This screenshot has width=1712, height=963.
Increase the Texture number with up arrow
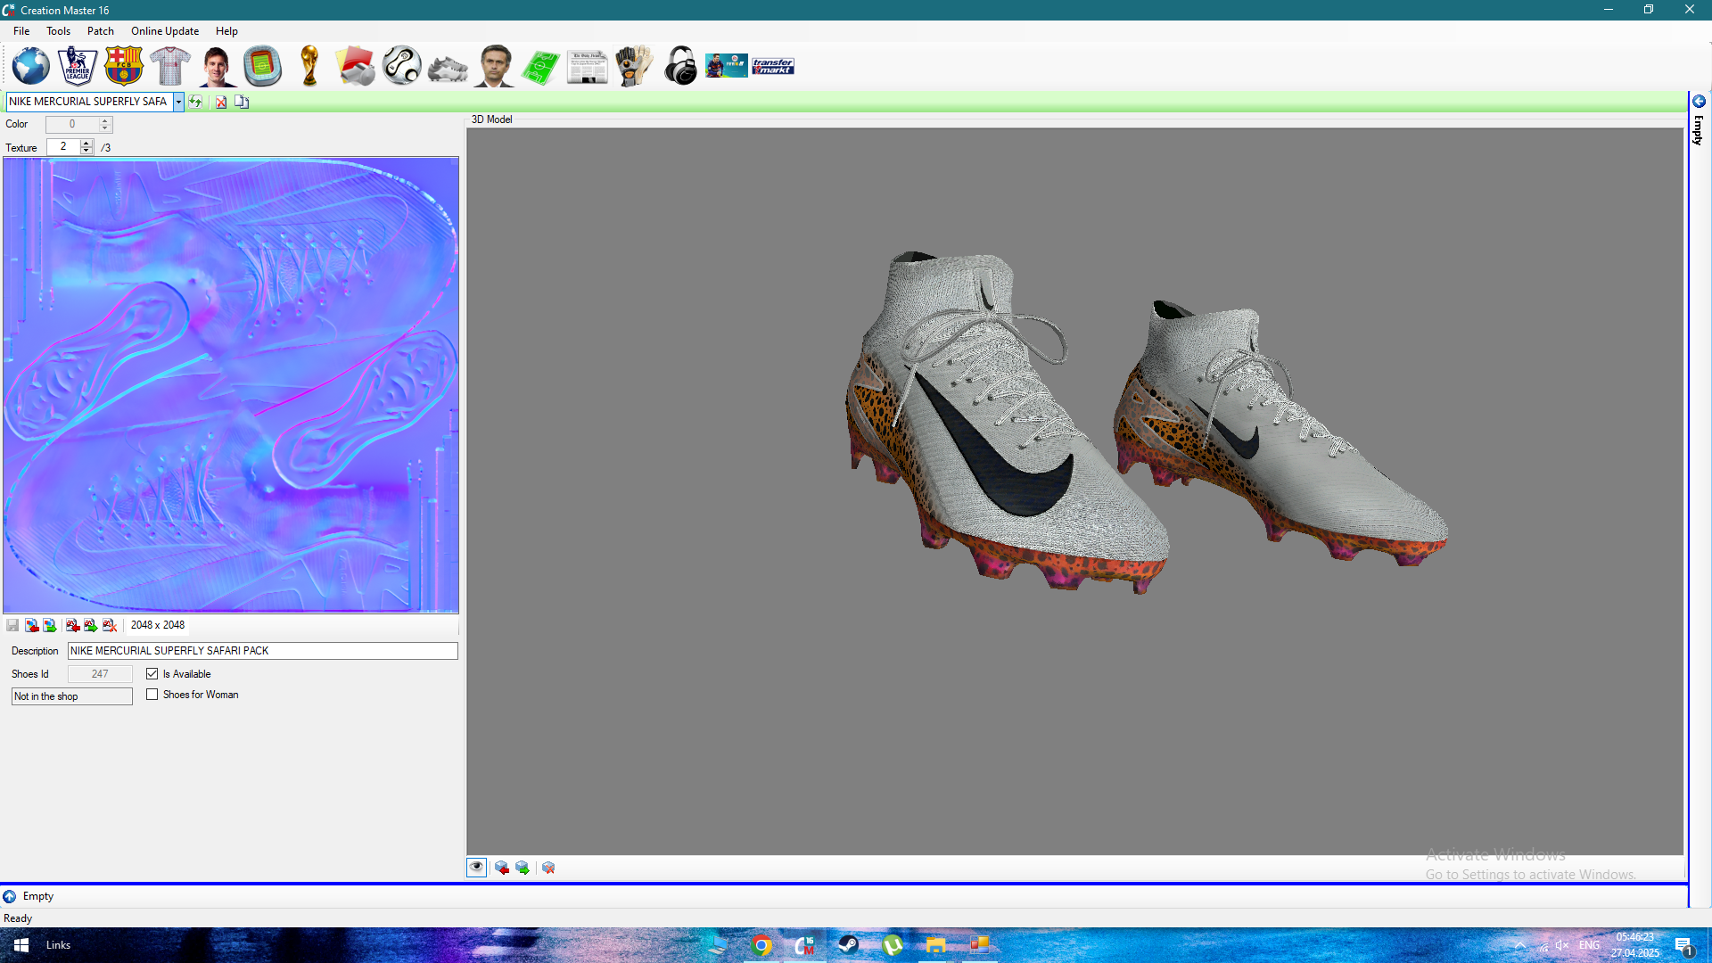pyautogui.click(x=86, y=143)
